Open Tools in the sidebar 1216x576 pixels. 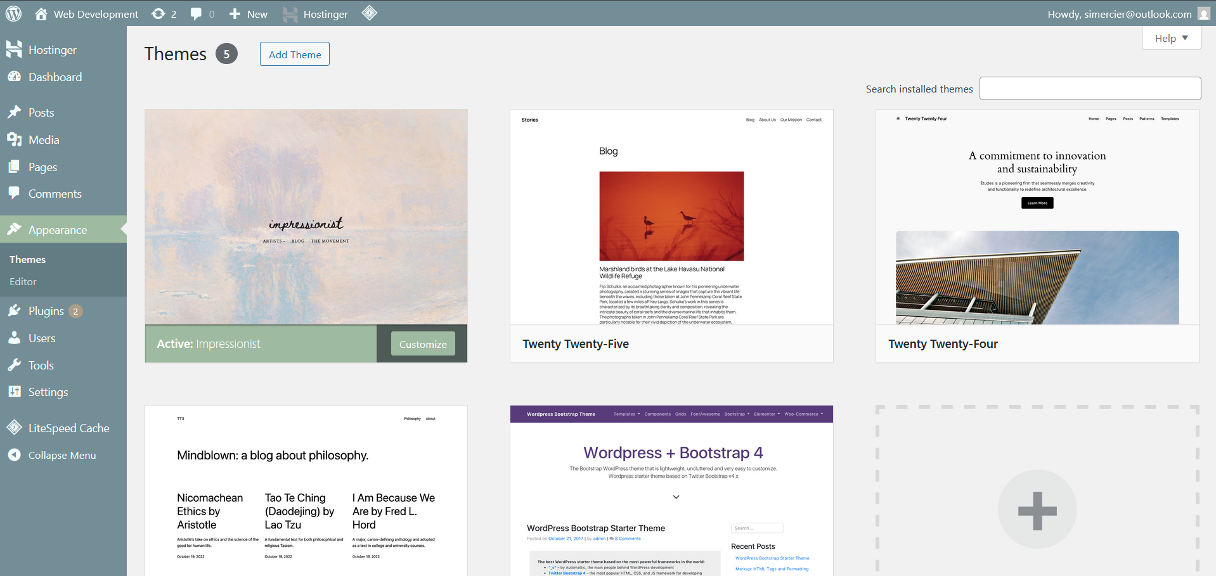click(x=41, y=366)
